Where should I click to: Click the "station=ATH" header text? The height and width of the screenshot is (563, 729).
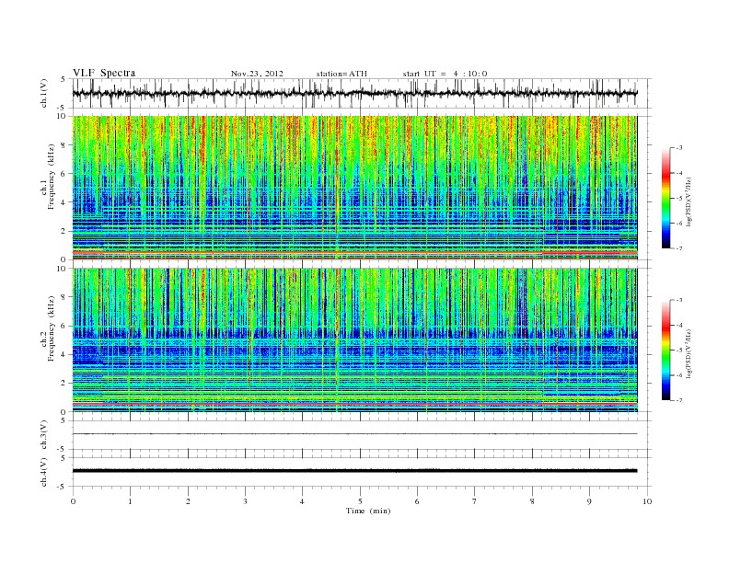pyautogui.click(x=341, y=74)
